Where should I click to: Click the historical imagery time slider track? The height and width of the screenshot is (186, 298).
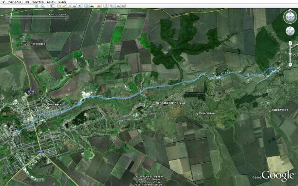tap(36, 17)
